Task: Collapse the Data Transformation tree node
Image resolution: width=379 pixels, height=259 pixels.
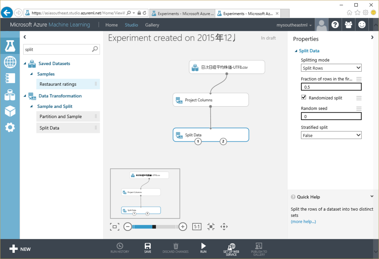Action: 25,96
